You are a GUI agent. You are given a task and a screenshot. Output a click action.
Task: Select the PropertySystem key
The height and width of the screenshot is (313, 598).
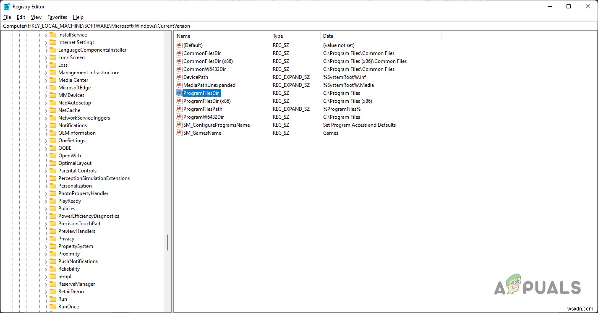76,246
